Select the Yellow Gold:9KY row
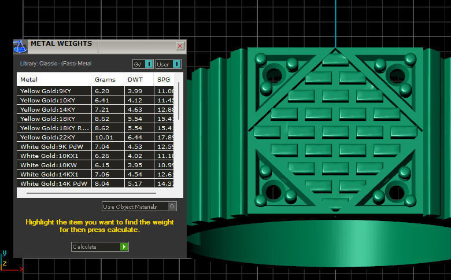 (95, 91)
